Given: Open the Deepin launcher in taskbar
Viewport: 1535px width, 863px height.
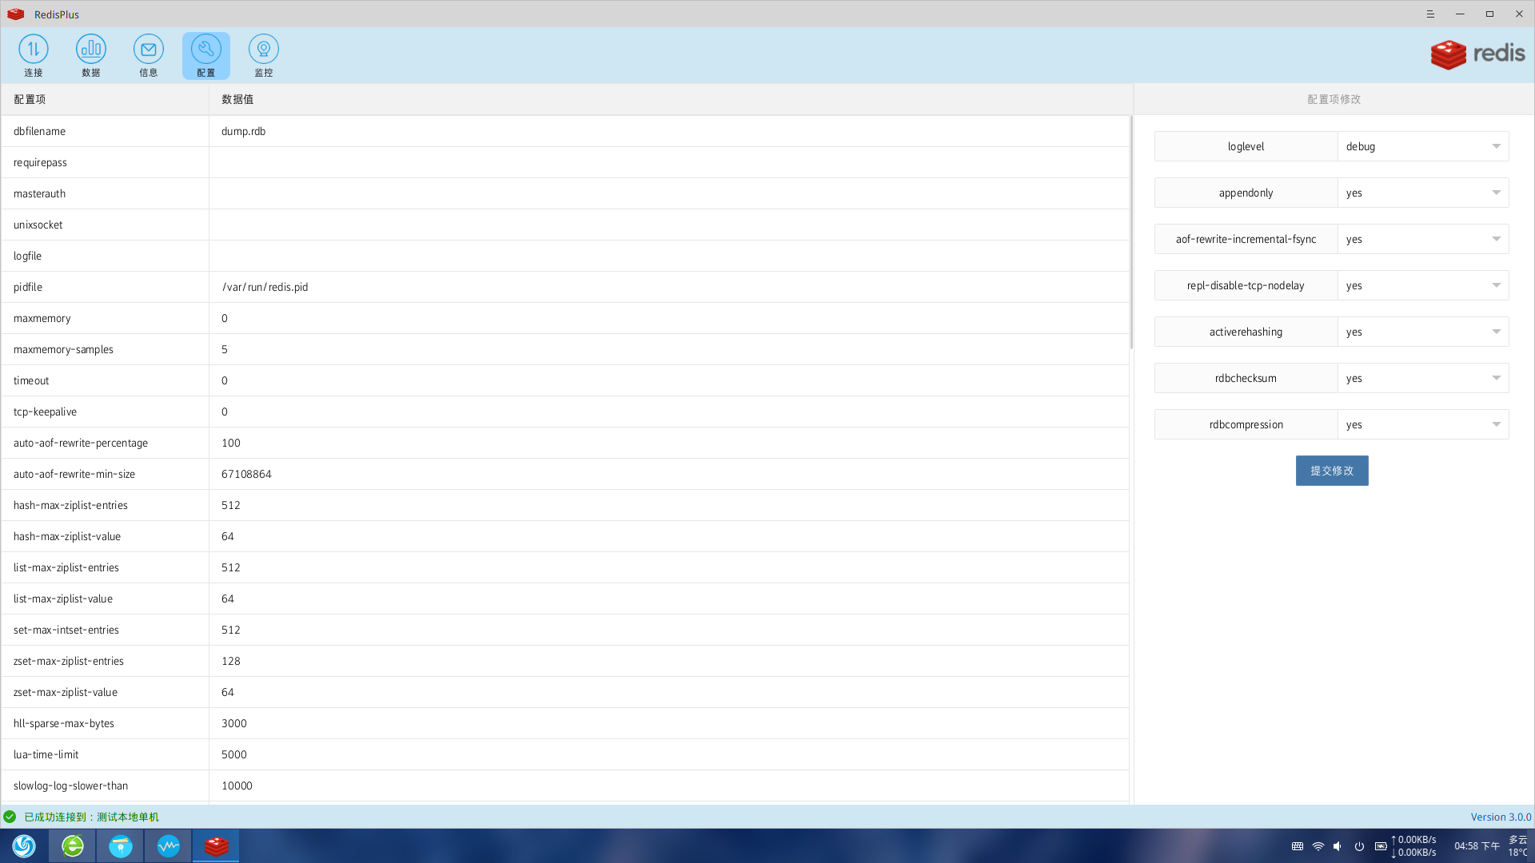Looking at the screenshot, I should click(x=24, y=845).
